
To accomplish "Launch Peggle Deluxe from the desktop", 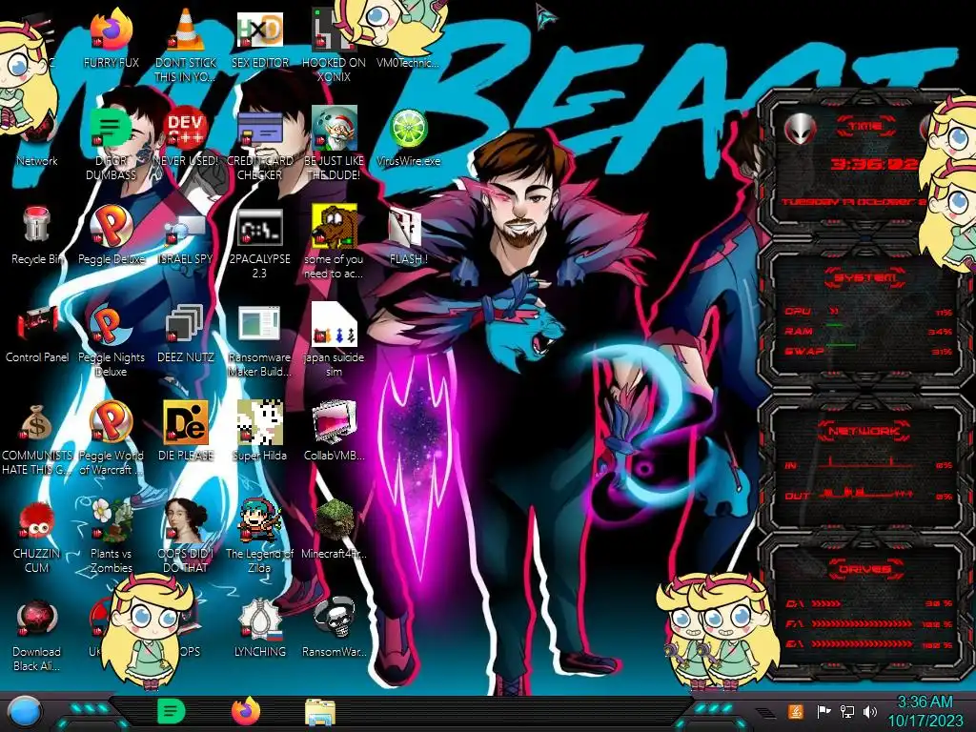I will coord(111,227).
